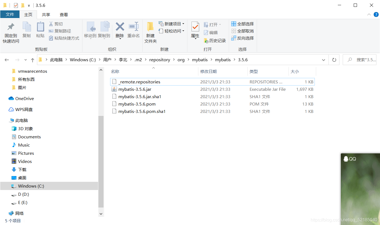Open the New item dropdown

click(172, 24)
